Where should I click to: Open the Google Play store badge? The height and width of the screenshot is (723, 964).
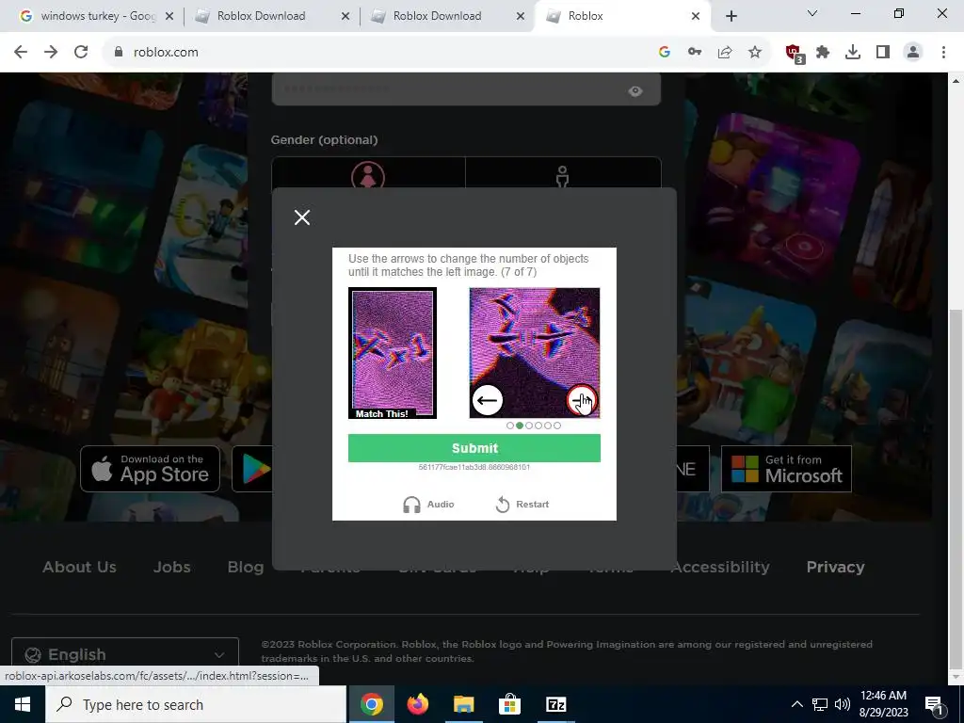tap(252, 469)
